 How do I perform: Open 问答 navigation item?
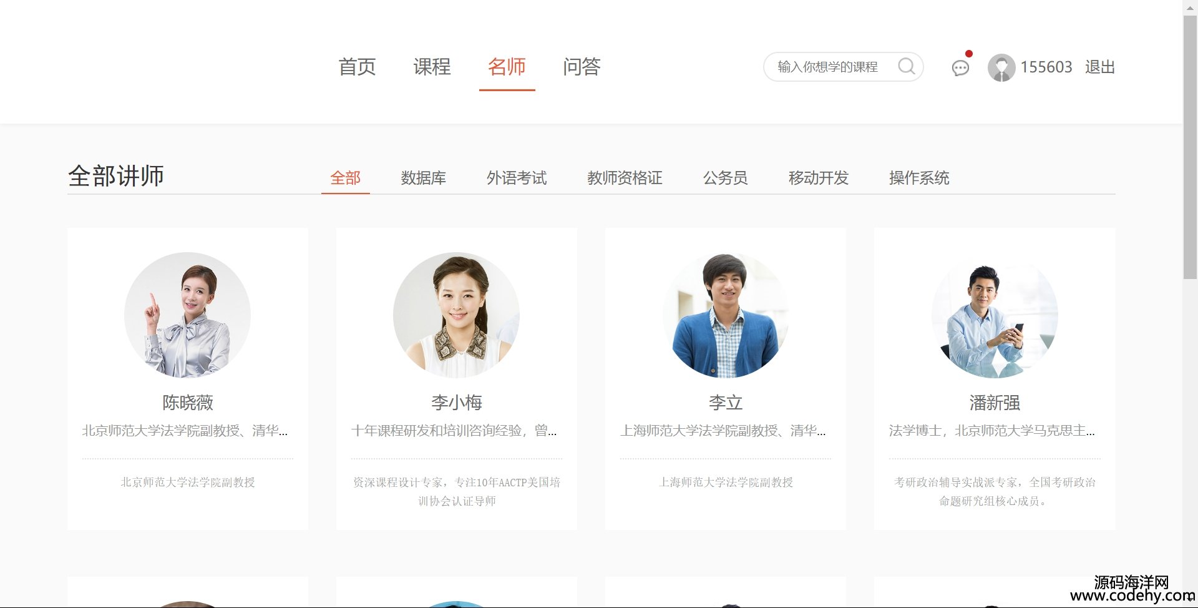click(582, 67)
